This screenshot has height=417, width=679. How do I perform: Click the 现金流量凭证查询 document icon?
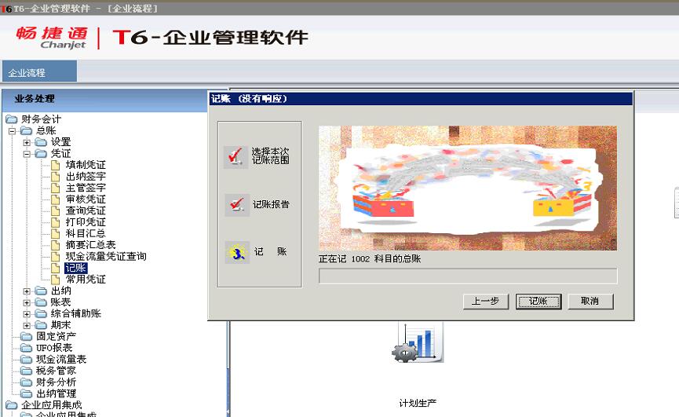[x=56, y=256]
